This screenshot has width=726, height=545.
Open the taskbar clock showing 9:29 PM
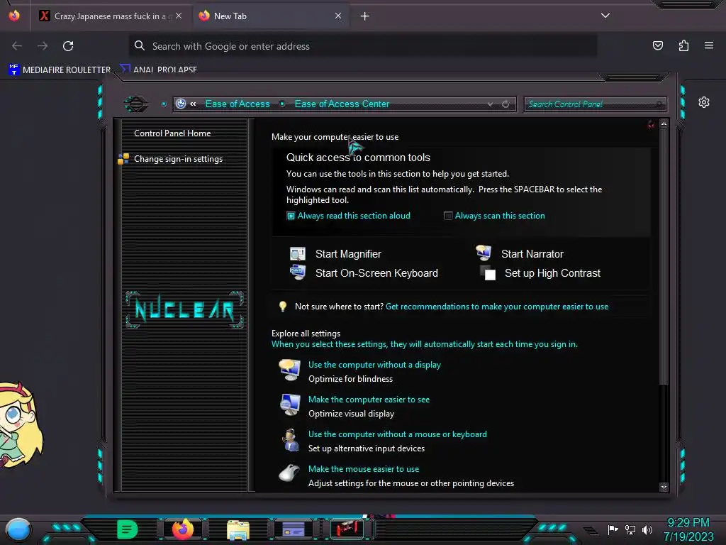688,529
